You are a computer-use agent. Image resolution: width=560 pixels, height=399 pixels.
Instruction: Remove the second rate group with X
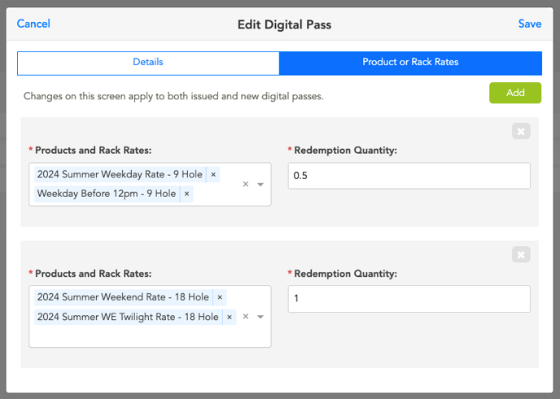coord(521,255)
